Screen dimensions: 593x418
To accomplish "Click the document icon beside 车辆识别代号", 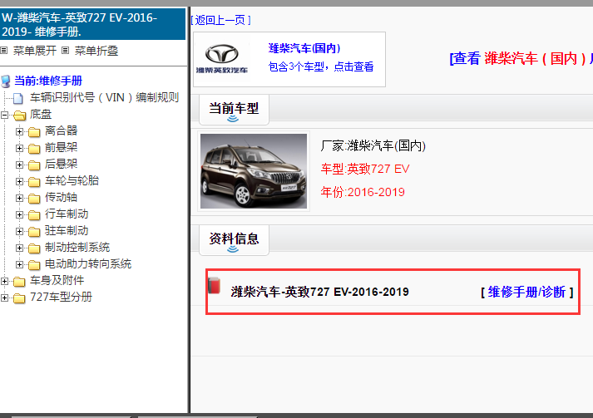I will pos(17,98).
